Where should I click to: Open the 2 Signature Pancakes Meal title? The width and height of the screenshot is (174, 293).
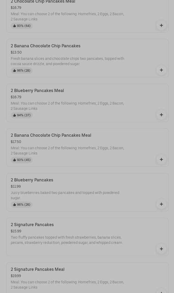[37, 269]
